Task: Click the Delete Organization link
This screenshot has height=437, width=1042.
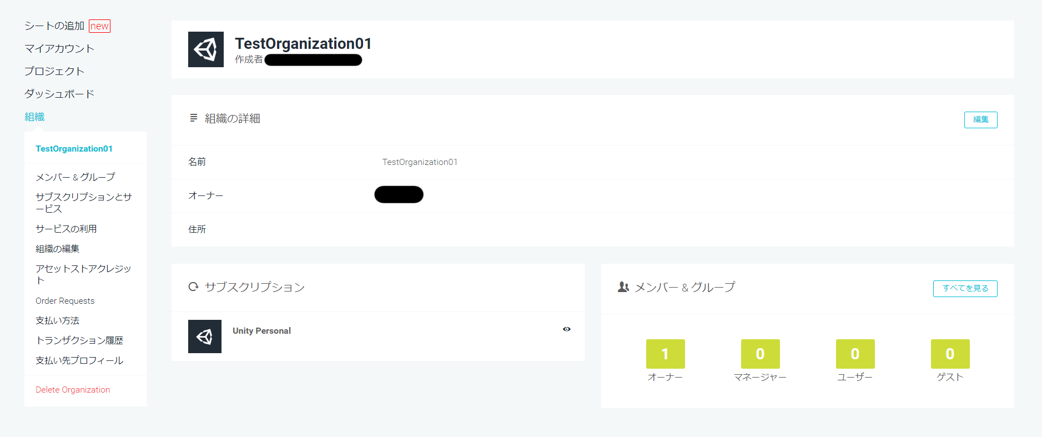Action: click(x=73, y=390)
